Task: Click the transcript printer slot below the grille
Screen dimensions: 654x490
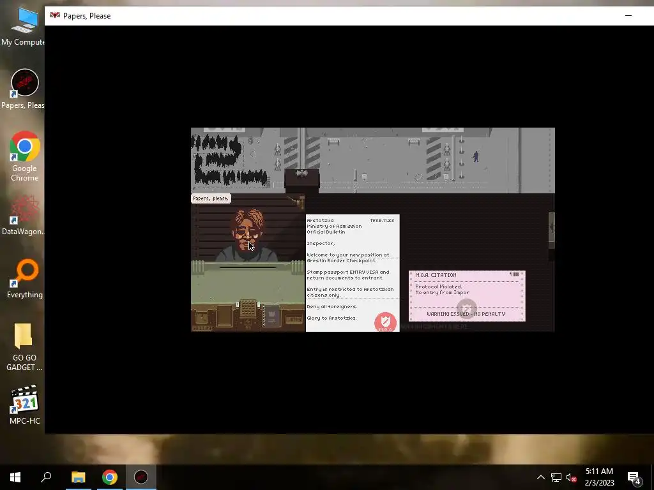Action: tap(248, 323)
